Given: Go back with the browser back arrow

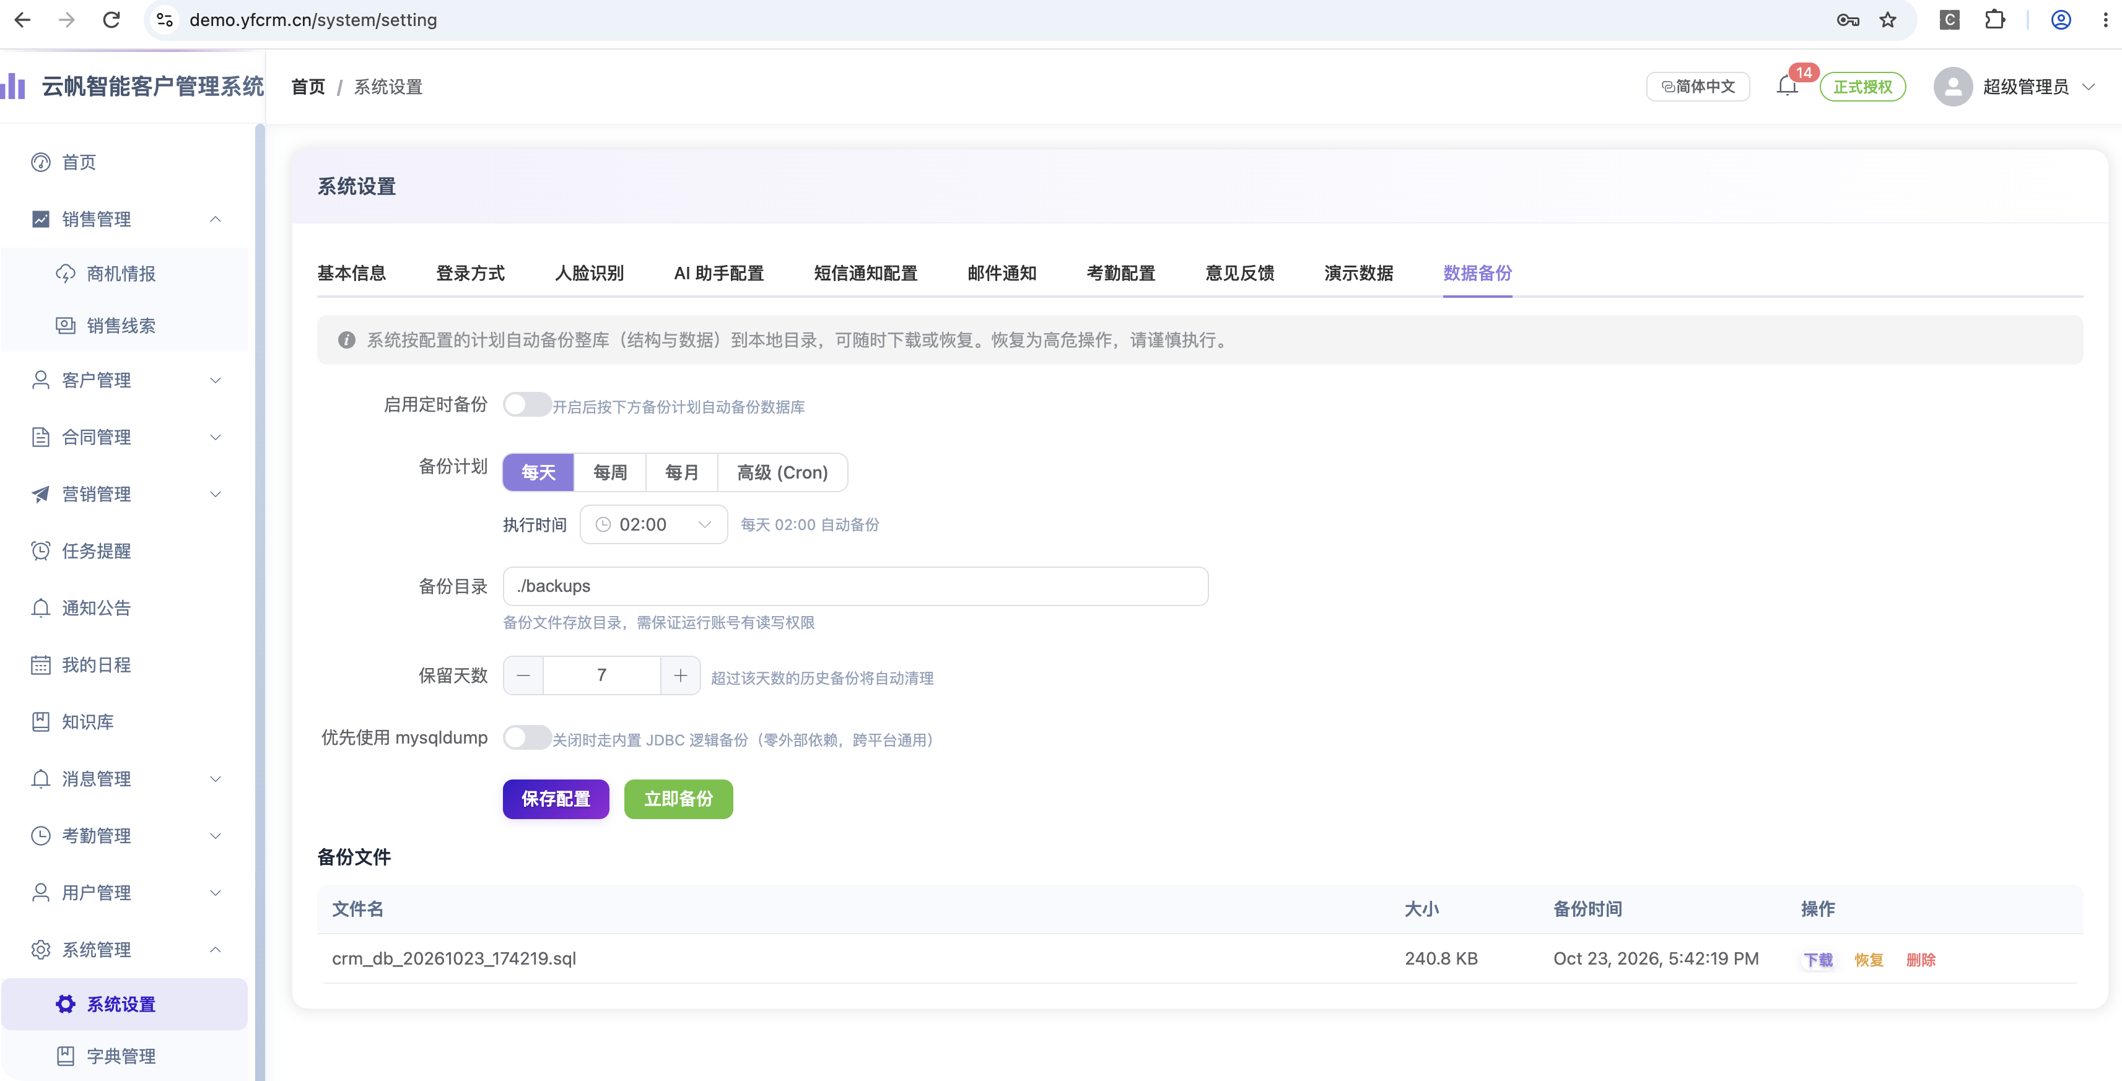Looking at the screenshot, I should click(23, 20).
